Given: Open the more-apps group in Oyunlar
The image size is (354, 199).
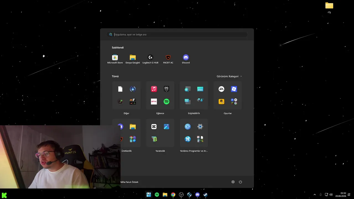Looking at the screenshot, I should point(234,102).
